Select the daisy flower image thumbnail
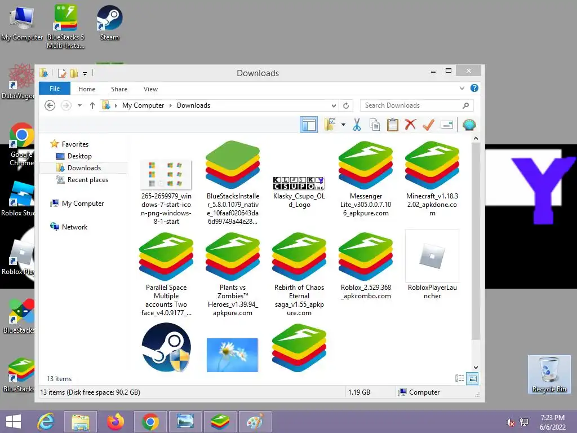The image size is (577, 433). [x=232, y=355]
